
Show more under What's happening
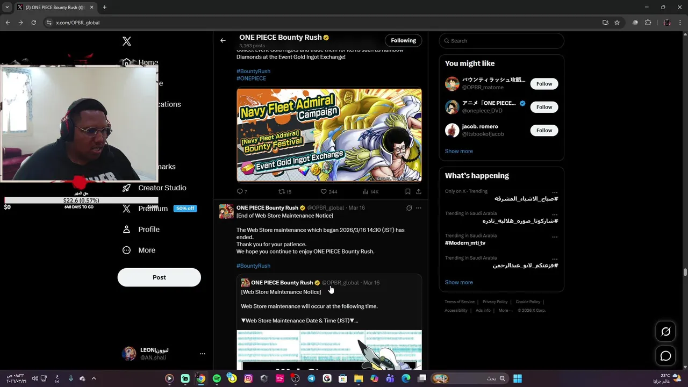(x=459, y=282)
